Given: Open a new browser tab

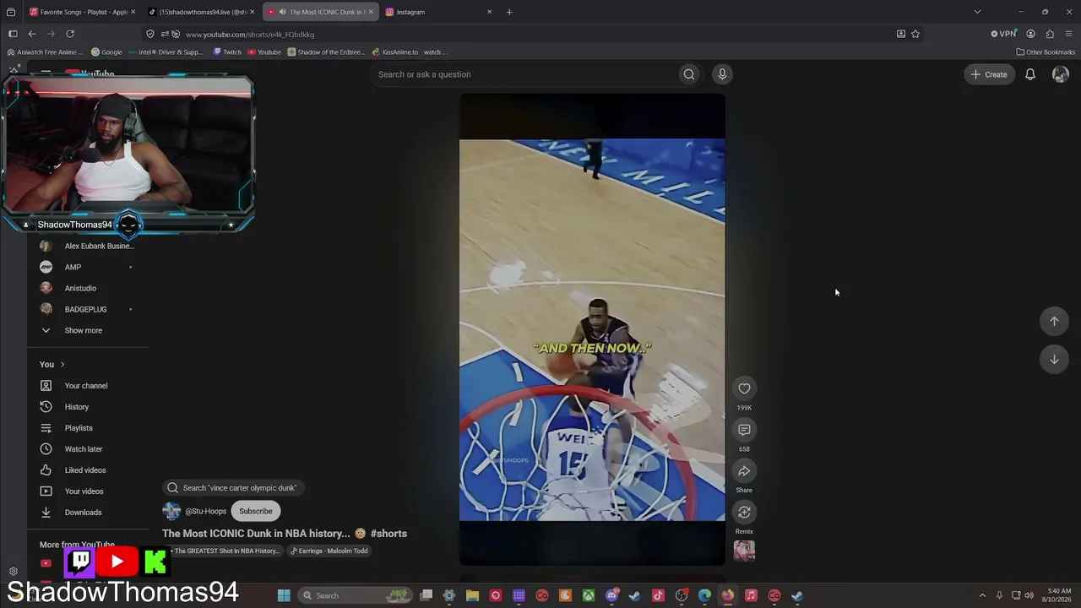Looking at the screenshot, I should click(509, 12).
